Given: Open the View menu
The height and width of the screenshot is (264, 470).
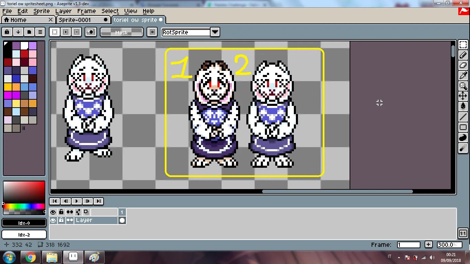Looking at the screenshot, I should click(x=130, y=11).
